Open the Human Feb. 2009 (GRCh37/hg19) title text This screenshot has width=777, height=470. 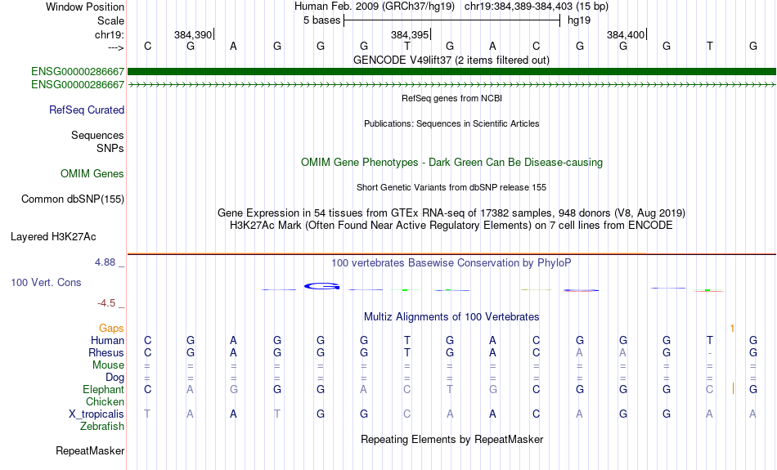(374, 7)
